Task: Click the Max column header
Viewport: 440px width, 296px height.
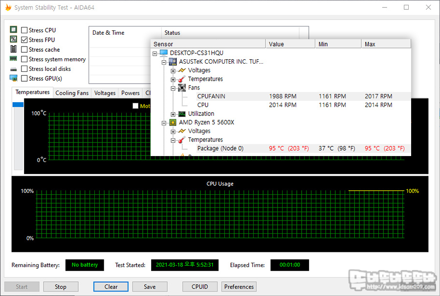Action: (386, 44)
